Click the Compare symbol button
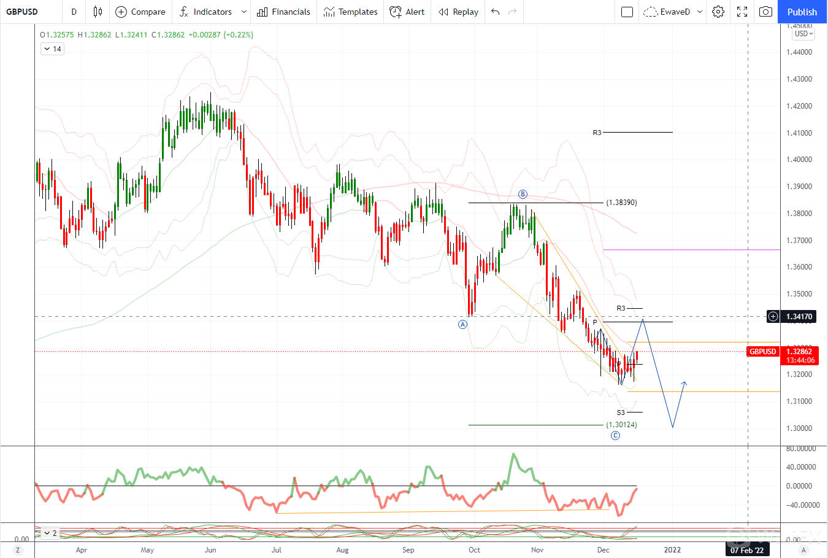Viewport: 828px width, 558px height. tap(140, 12)
